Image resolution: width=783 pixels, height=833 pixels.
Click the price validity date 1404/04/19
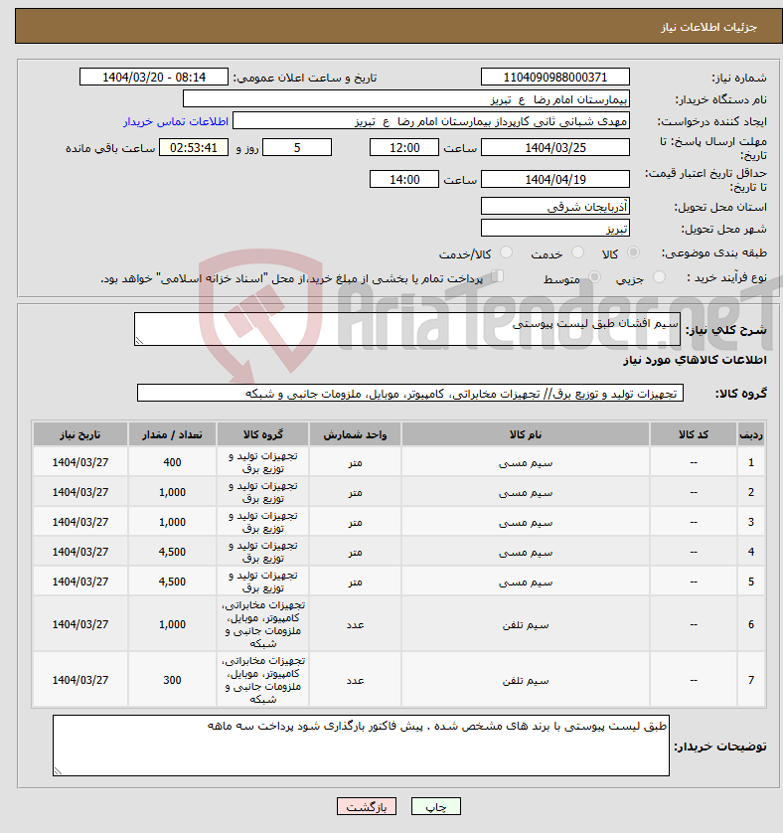point(555,180)
